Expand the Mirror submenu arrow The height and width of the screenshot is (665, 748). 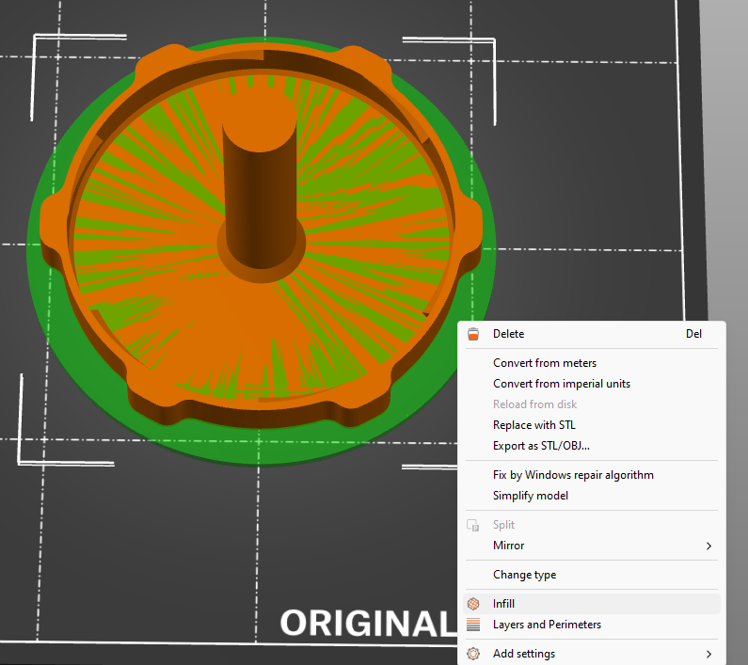click(708, 546)
